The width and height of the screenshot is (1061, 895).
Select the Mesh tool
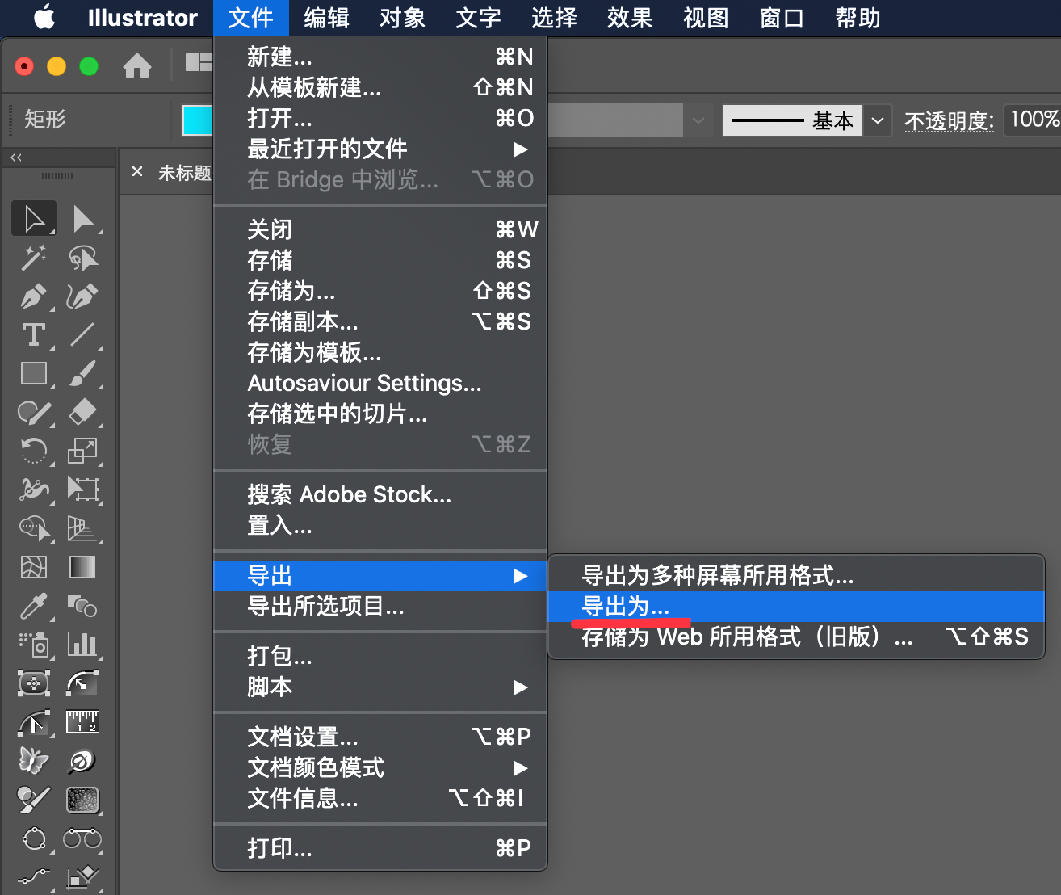pos(34,567)
